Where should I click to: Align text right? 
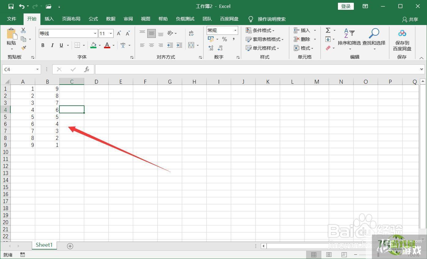[160, 45]
